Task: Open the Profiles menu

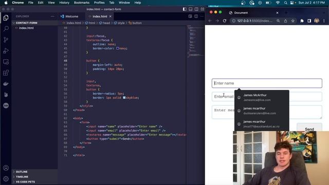Action: tap(99, 3)
